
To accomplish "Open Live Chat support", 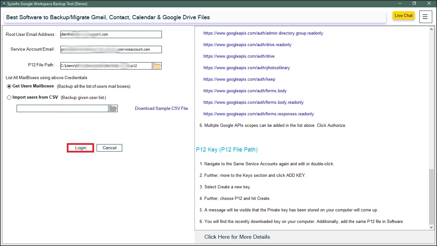I will tap(403, 16).
